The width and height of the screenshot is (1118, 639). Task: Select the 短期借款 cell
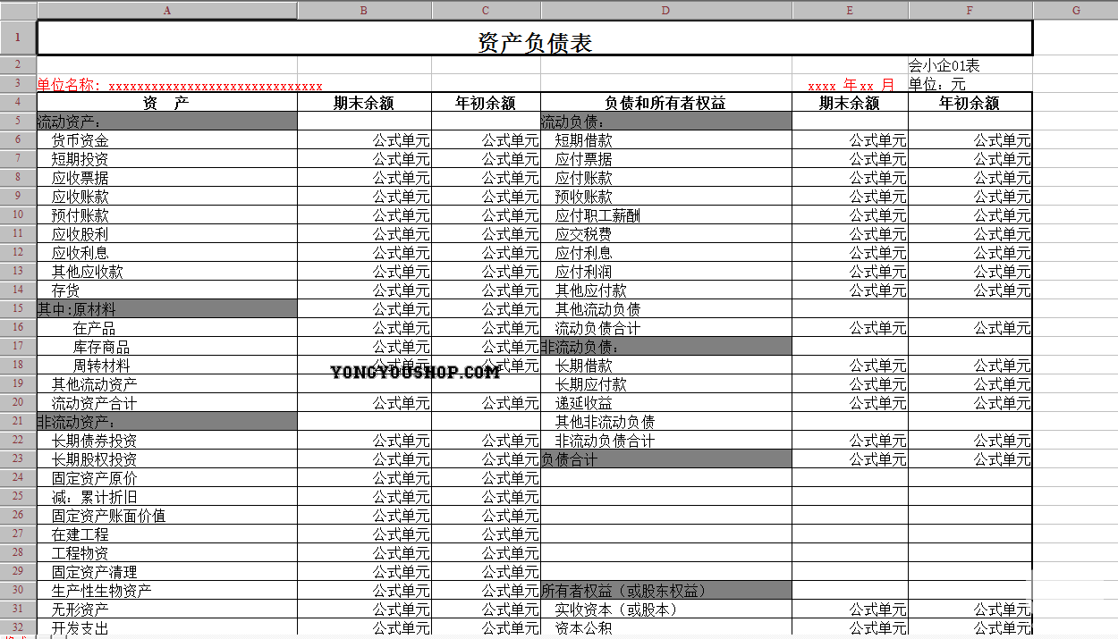666,139
